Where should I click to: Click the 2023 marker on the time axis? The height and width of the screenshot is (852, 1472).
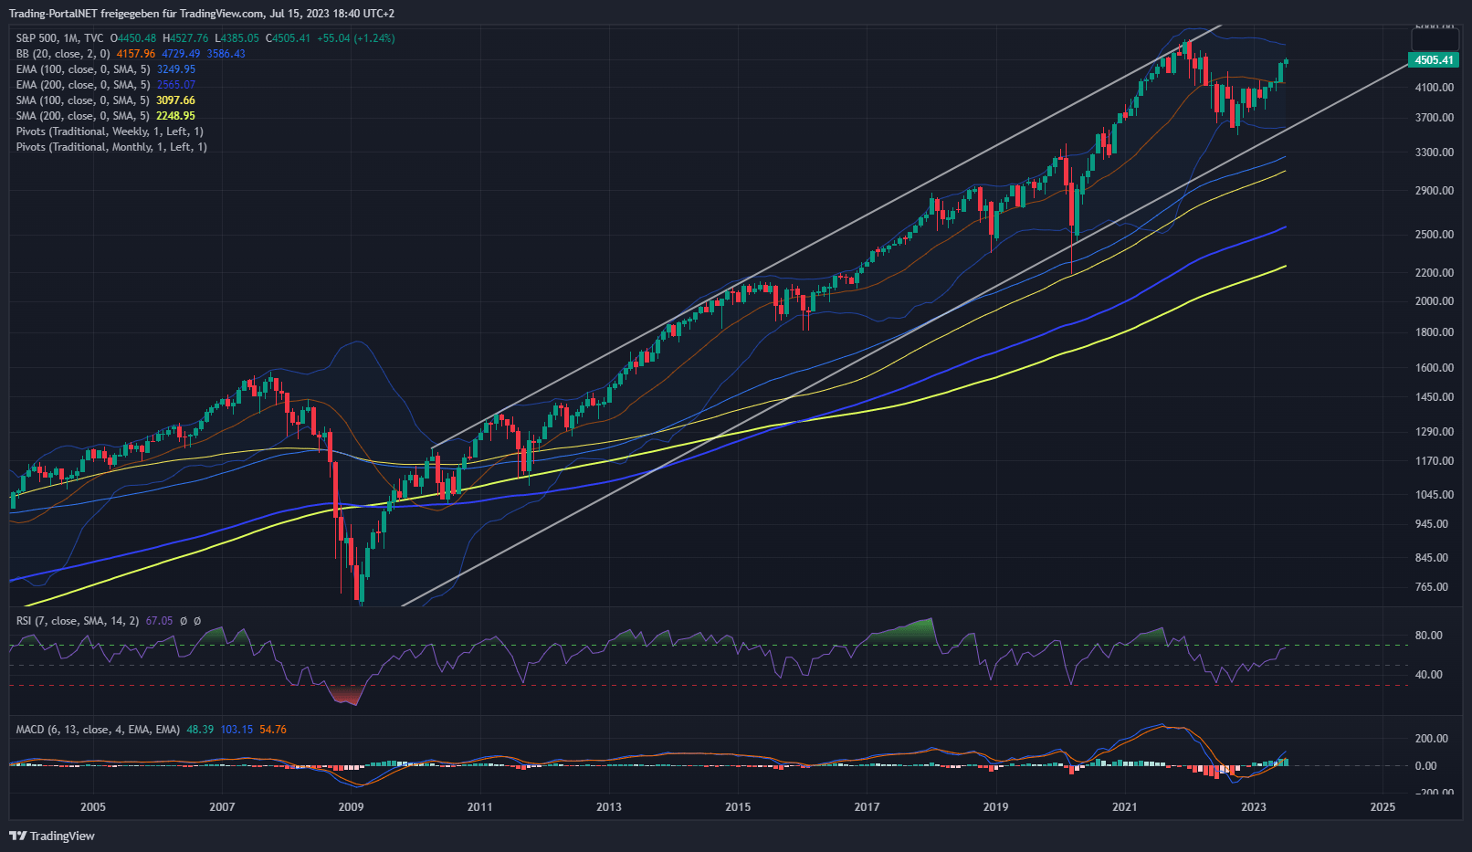1254,806
